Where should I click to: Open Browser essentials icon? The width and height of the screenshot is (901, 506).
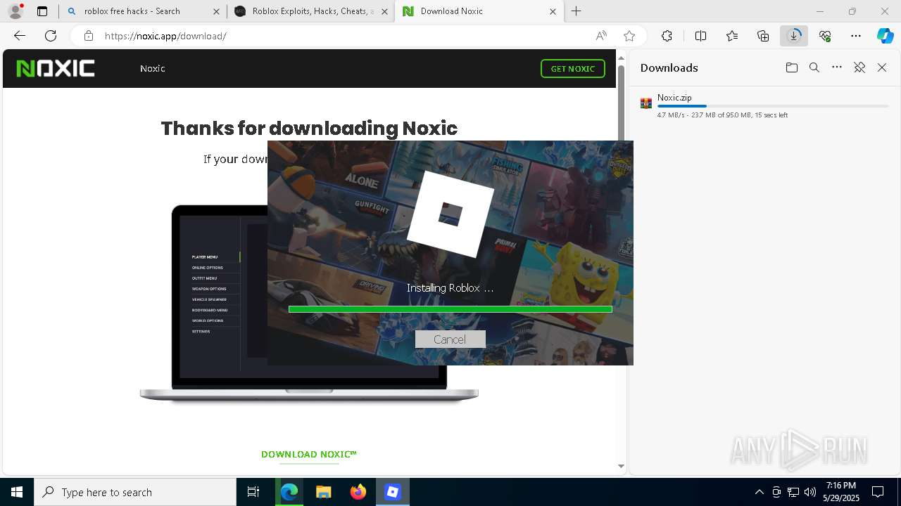[x=825, y=36]
